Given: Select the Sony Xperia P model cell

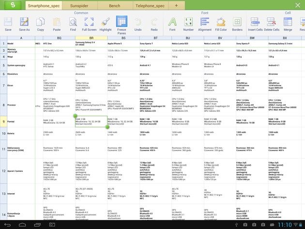Looking at the screenshot, I should [x=252, y=44].
